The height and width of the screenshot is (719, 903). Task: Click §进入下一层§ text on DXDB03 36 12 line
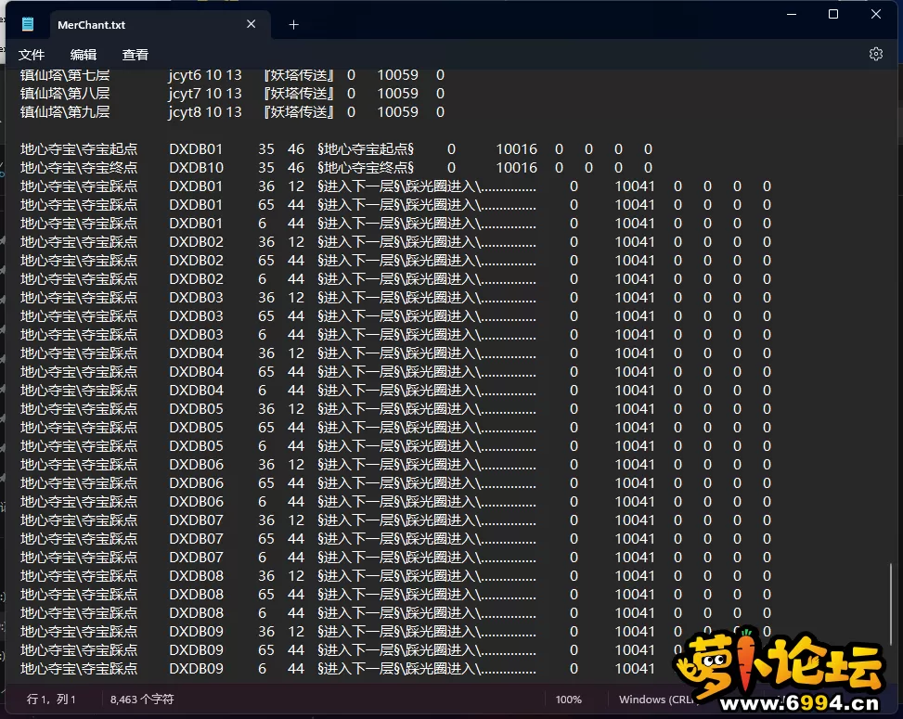(358, 298)
